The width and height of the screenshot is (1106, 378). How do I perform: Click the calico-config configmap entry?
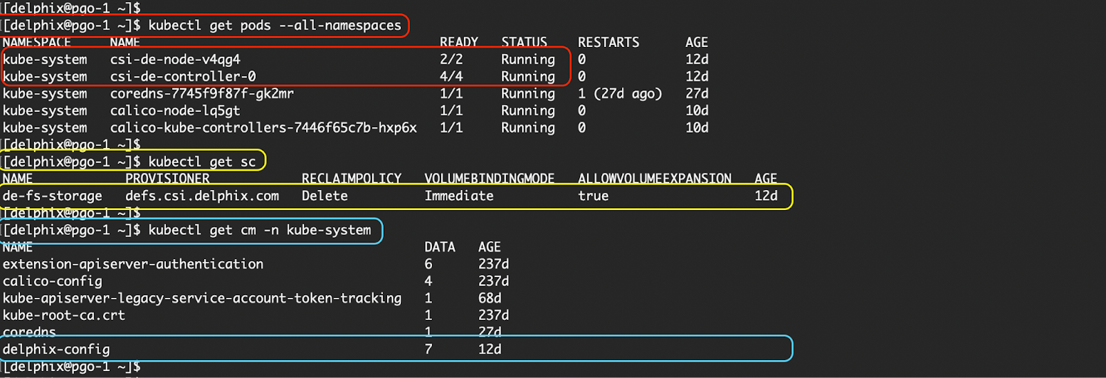[x=53, y=281]
